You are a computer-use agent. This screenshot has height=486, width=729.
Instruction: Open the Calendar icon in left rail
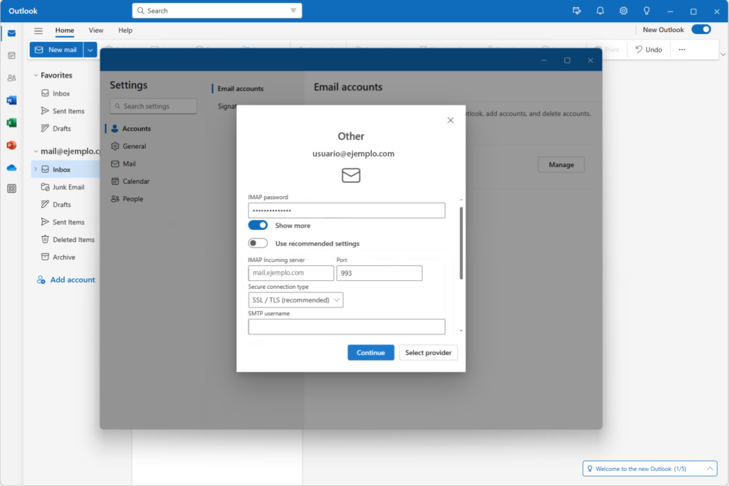coord(11,56)
